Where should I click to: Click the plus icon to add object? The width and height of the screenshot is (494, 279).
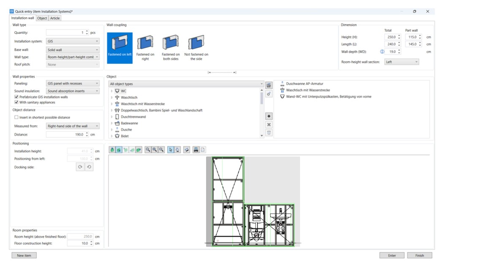coord(269,116)
